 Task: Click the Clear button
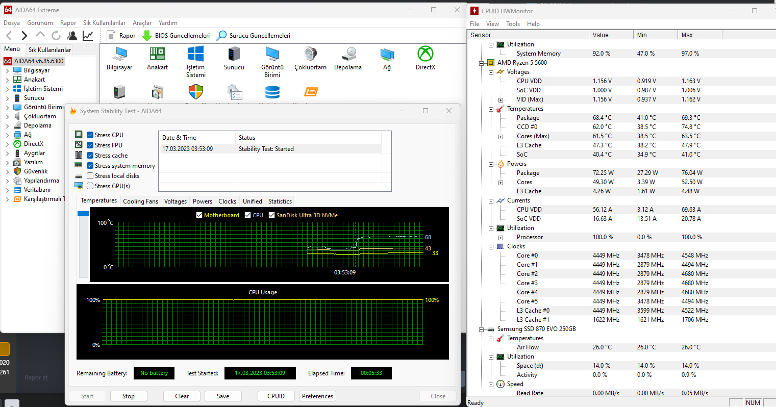(x=182, y=396)
